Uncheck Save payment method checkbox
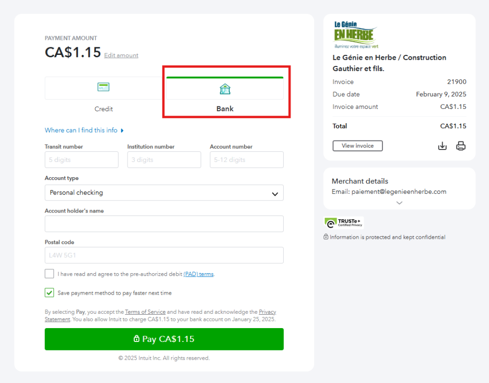Screen dimensions: 489x383 click(49, 293)
